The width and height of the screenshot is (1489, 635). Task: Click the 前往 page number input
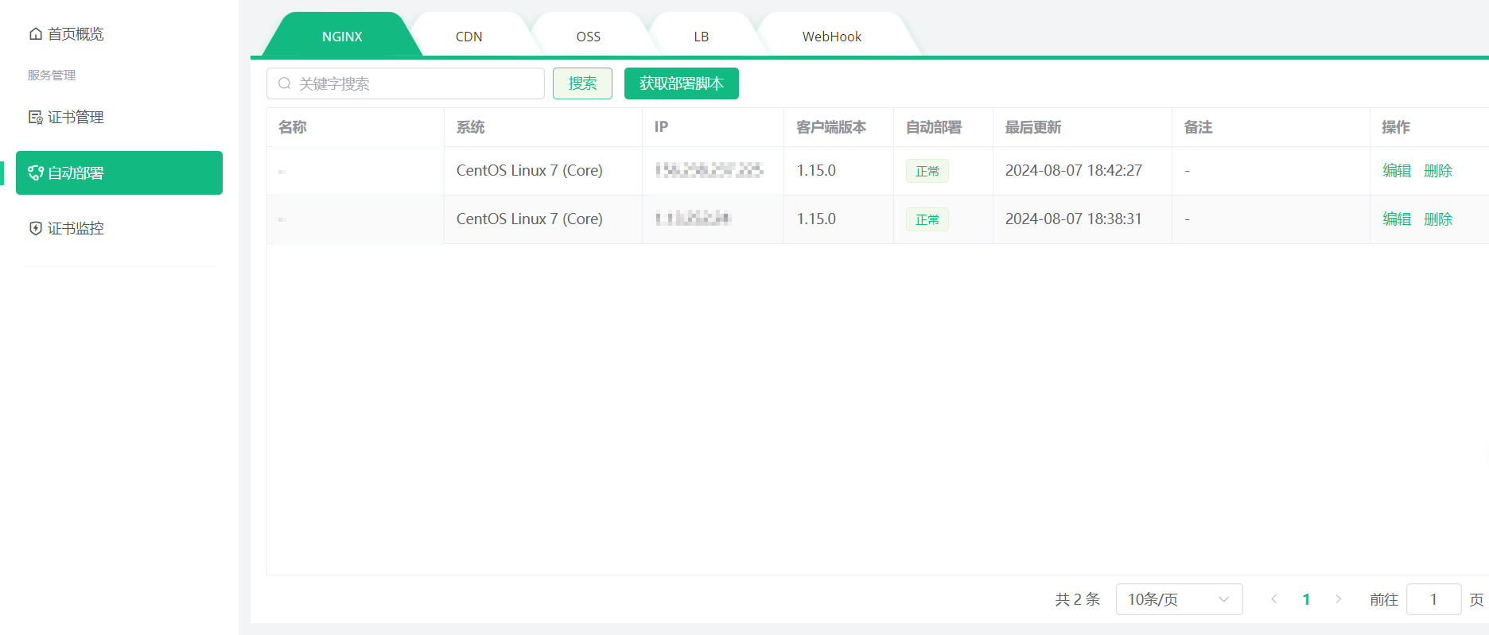click(1433, 599)
